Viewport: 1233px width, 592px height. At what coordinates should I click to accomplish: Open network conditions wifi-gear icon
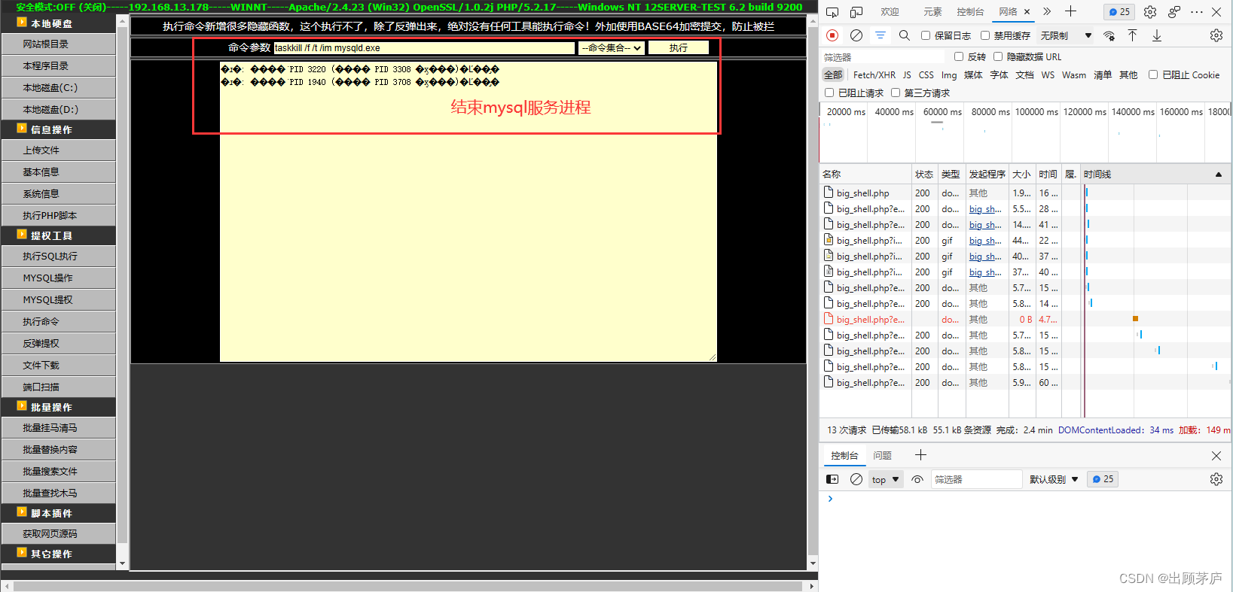pos(1109,35)
